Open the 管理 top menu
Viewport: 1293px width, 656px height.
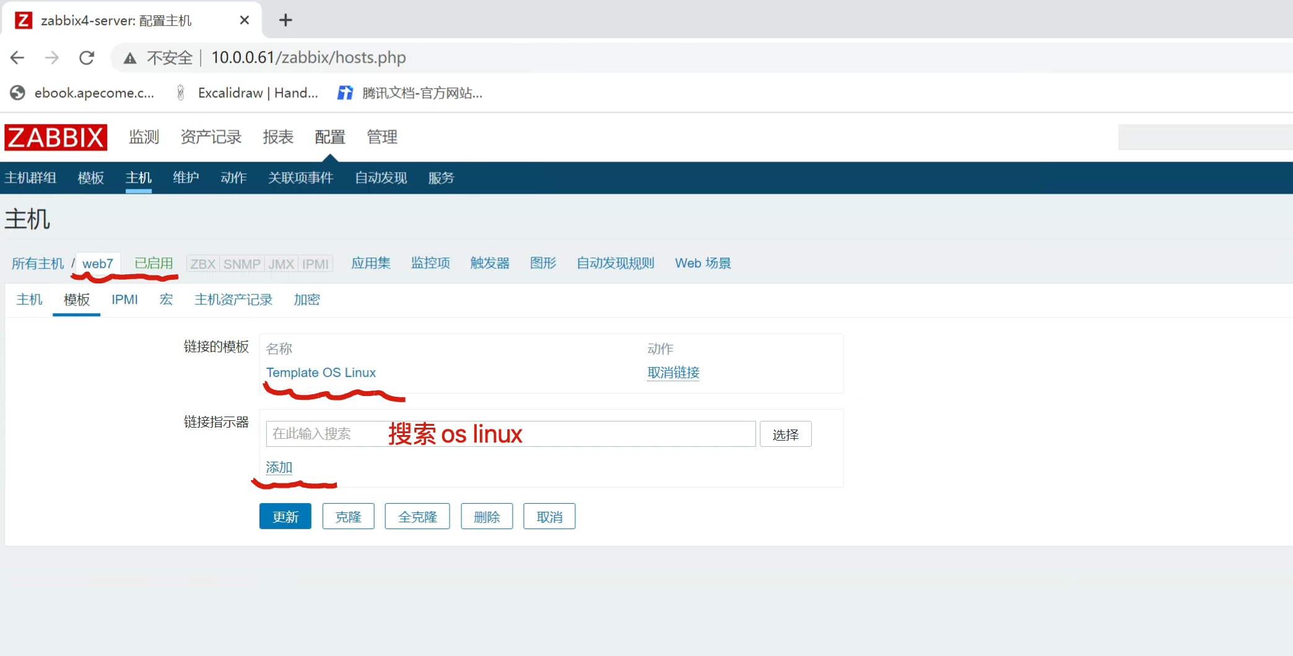[382, 137]
